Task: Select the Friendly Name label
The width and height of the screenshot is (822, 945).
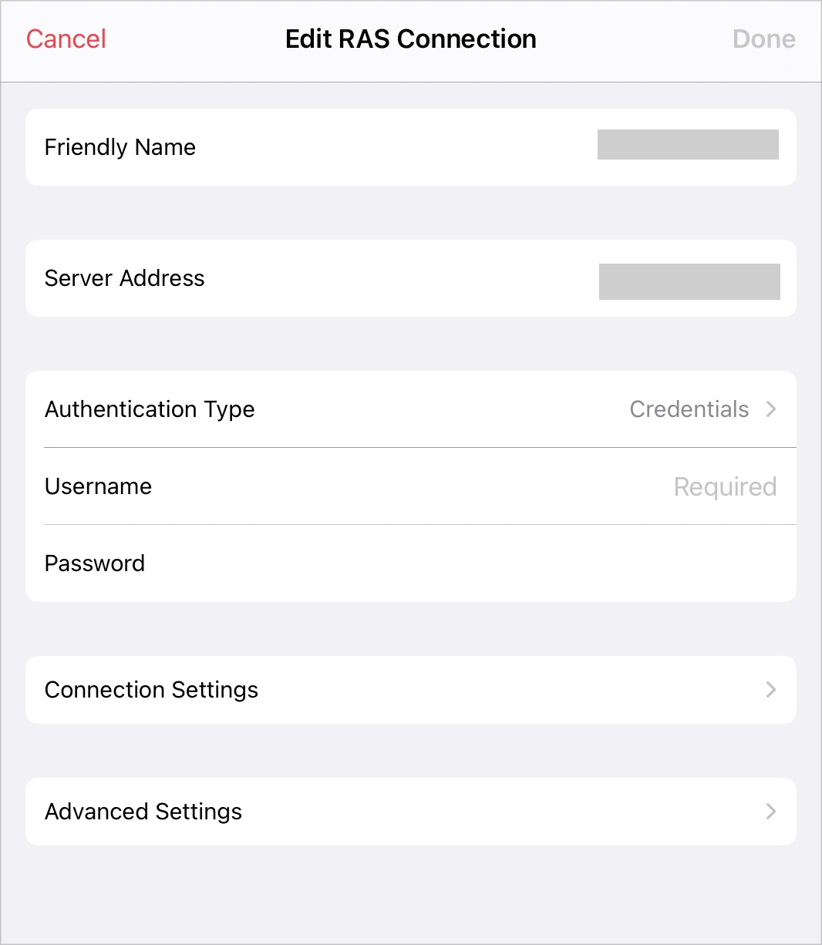Action: (x=120, y=147)
